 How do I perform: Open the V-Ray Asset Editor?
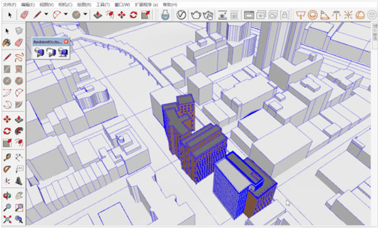tap(181, 15)
